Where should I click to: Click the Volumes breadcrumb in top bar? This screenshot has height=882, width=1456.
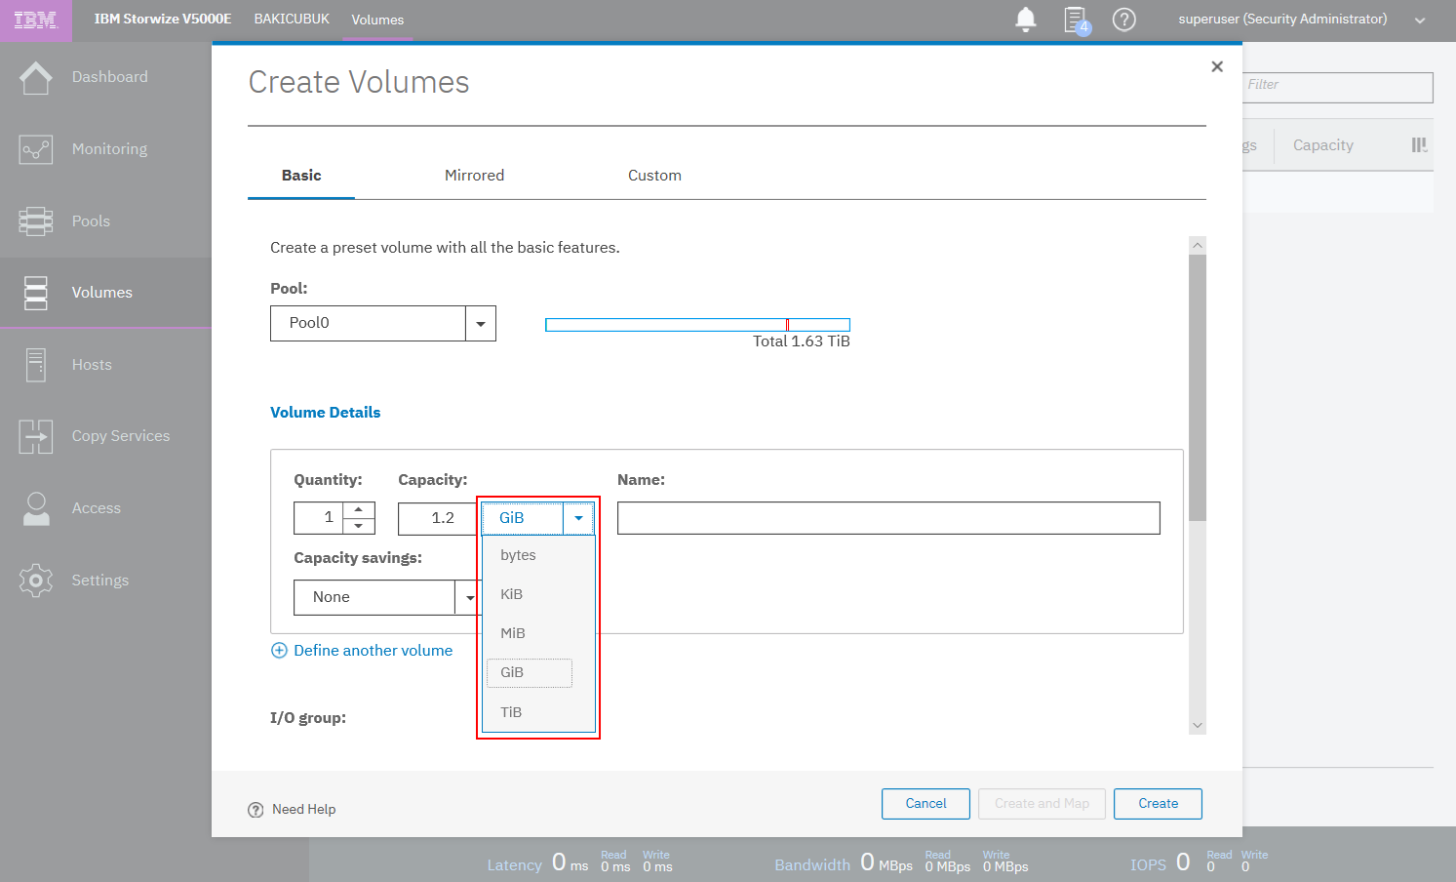pos(377,20)
